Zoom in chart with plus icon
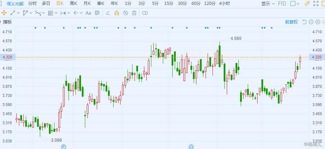 coord(318,22)
